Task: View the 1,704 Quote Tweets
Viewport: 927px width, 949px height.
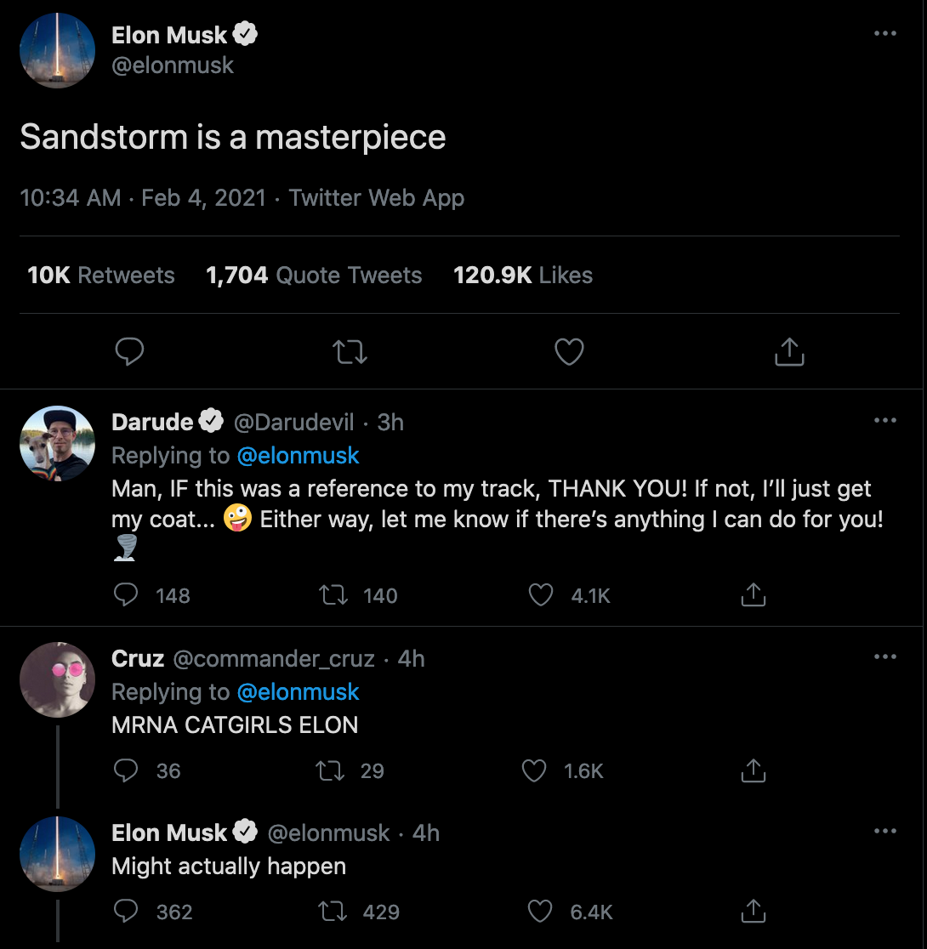Action: point(314,276)
